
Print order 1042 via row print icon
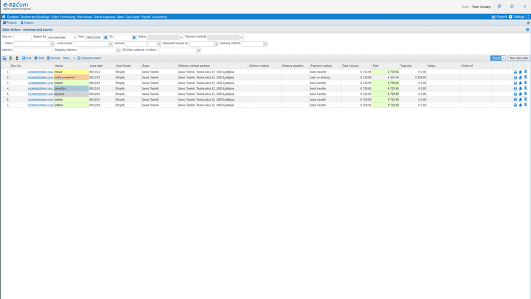pos(516,83)
